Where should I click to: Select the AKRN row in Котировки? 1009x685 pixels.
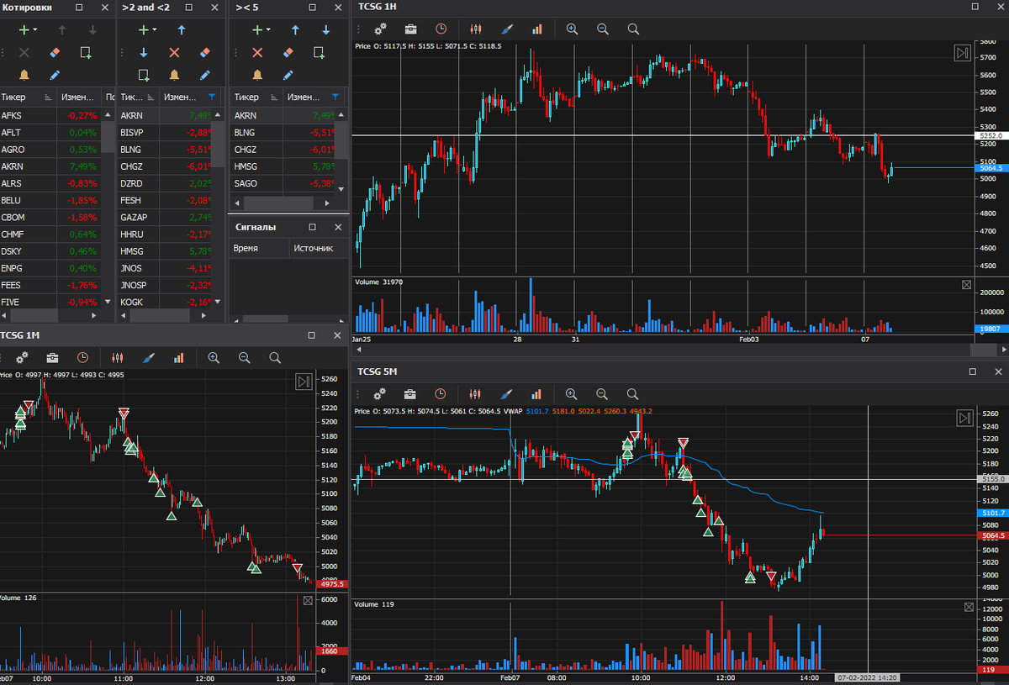point(50,166)
